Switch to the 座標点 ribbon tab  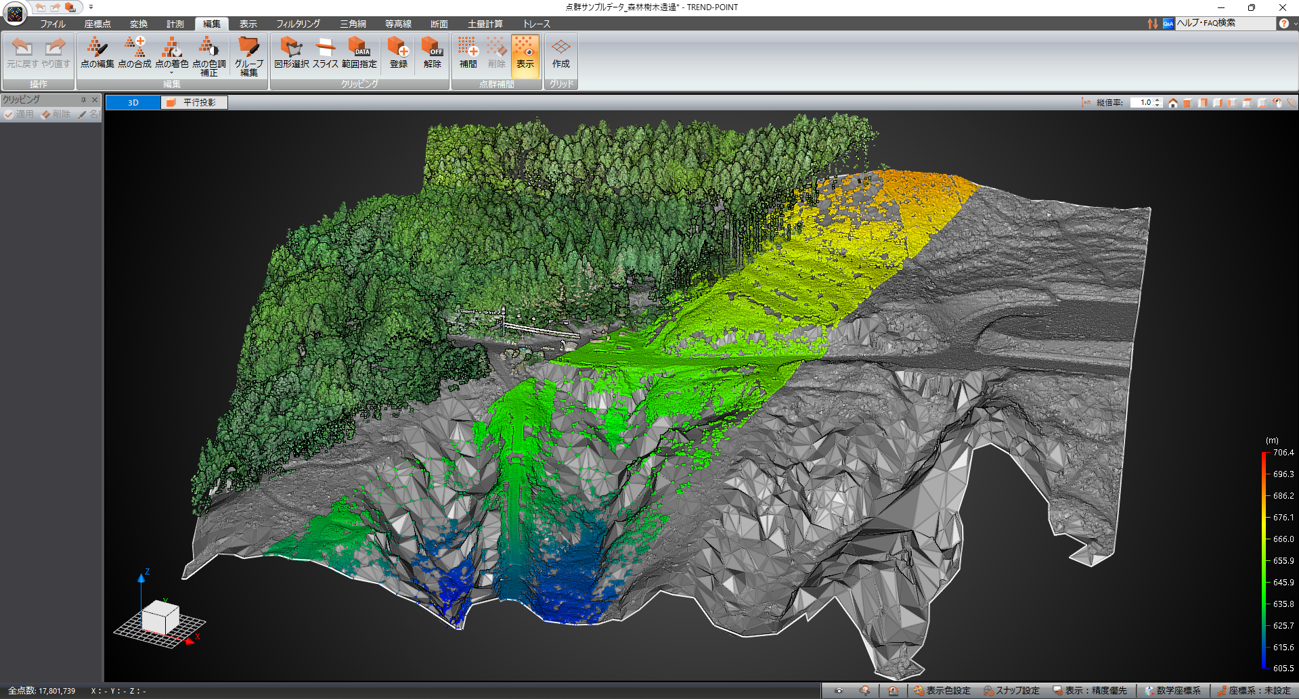[97, 24]
